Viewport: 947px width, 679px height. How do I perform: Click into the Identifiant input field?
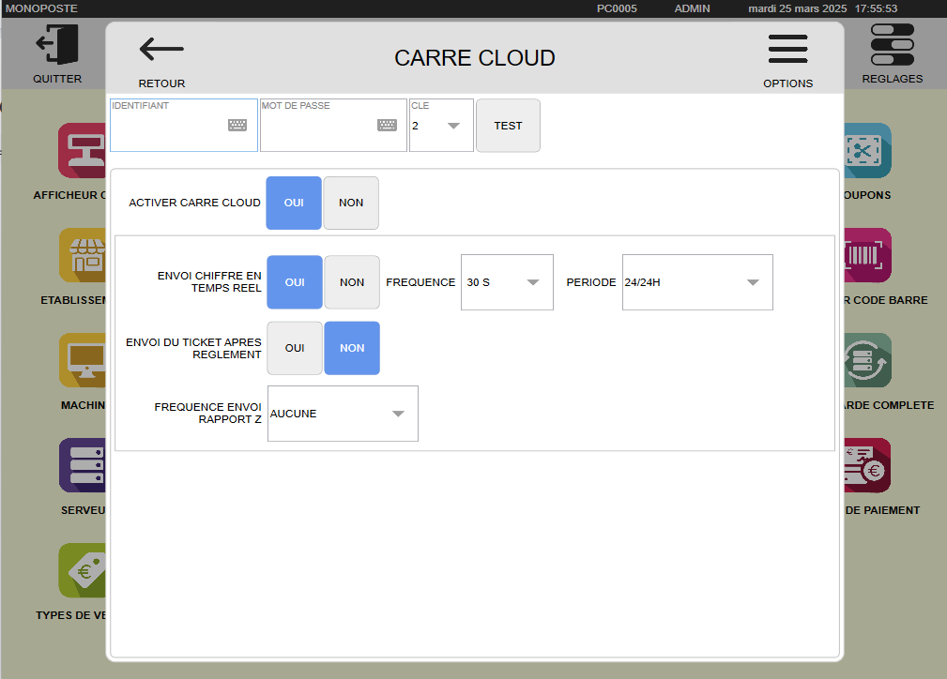(x=184, y=126)
